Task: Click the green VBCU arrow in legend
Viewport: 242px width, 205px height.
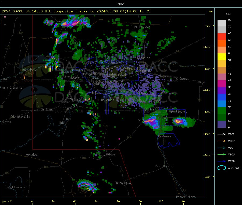Action: pos(222,154)
